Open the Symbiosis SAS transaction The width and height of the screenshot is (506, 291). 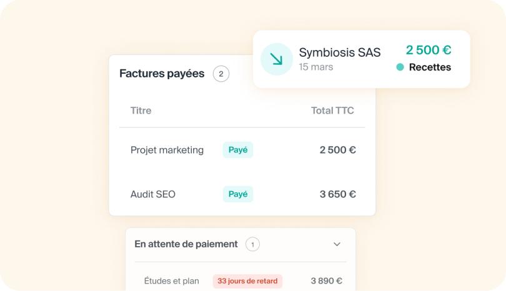click(x=362, y=59)
